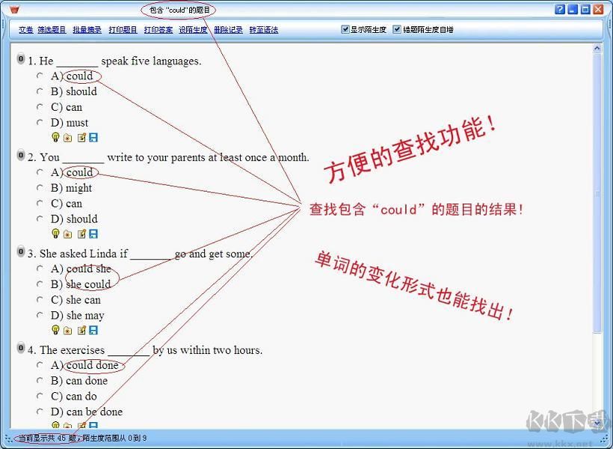613x449 pixels.
Task: Click 打印题目 to print questions
Action: (x=123, y=29)
